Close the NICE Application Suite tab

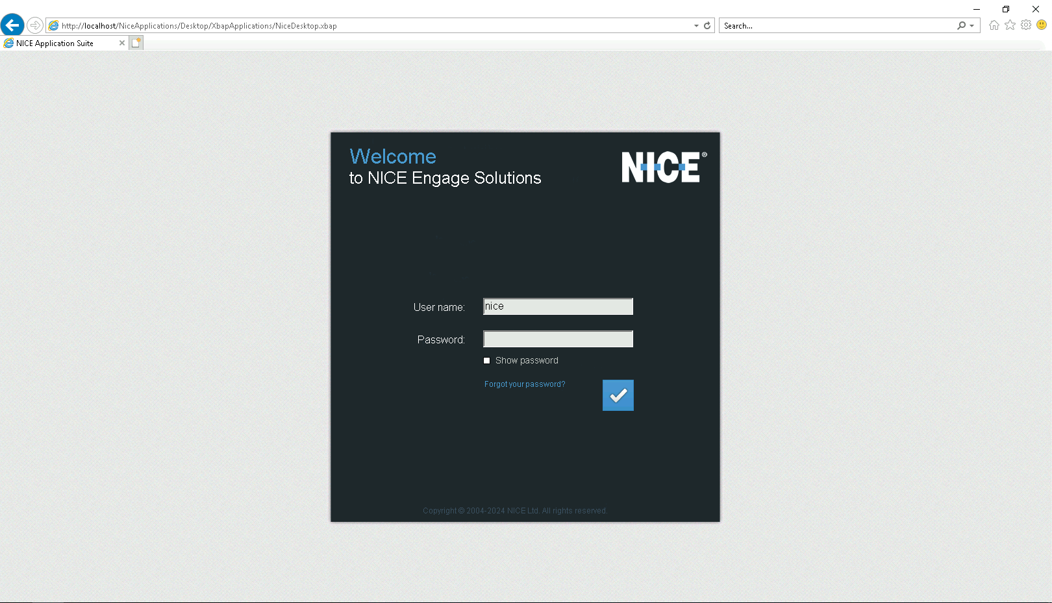[121, 43]
